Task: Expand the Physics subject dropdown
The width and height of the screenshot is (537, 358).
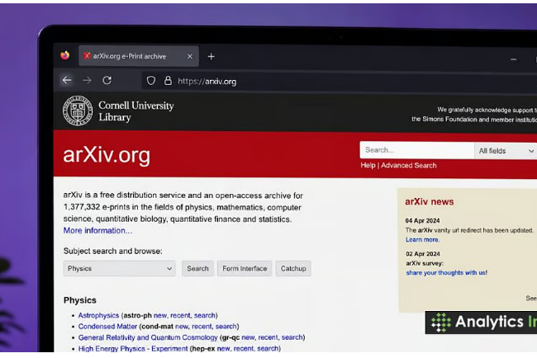Action: coord(119,268)
